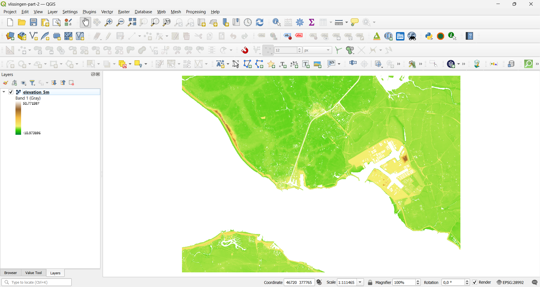Image resolution: width=540 pixels, height=287 pixels.
Task: Click the EPSG:28992 CRS button
Action: (x=510, y=282)
